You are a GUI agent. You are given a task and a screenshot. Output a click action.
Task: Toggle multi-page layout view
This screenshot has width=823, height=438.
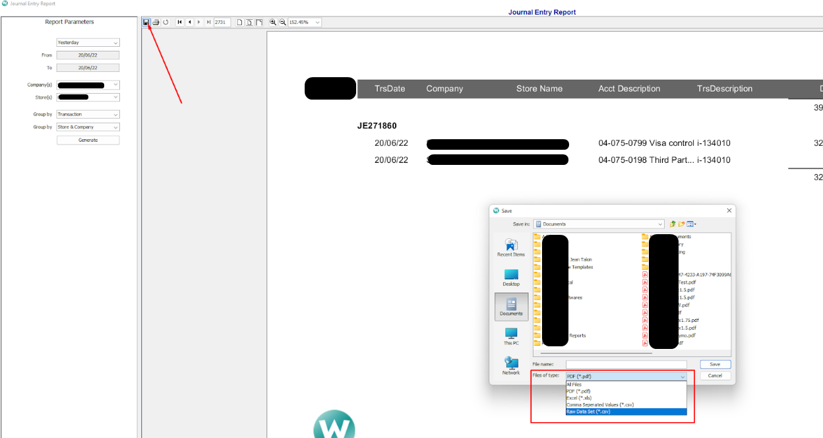click(260, 22)
